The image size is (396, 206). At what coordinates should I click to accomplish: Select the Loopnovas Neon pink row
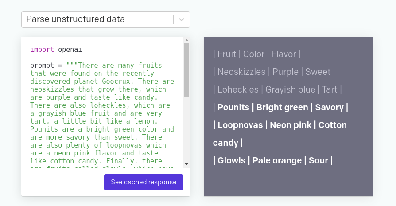pos(280,125)
